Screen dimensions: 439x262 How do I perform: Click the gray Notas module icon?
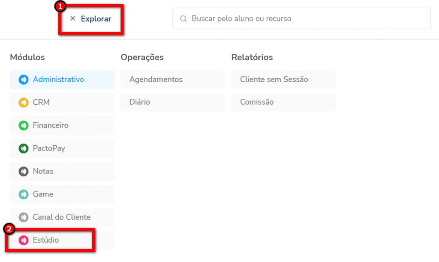coord(23,171)
